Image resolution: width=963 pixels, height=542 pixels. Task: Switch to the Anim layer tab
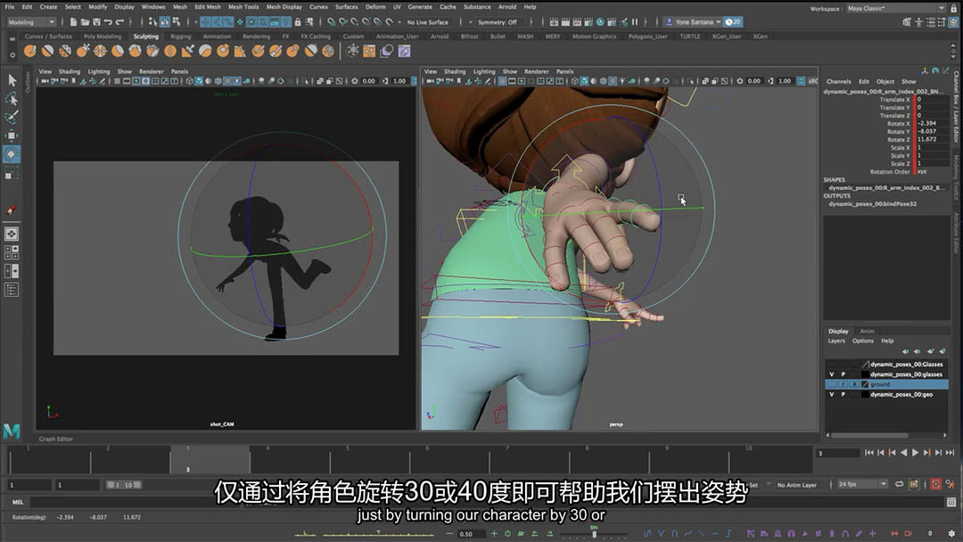867,332
